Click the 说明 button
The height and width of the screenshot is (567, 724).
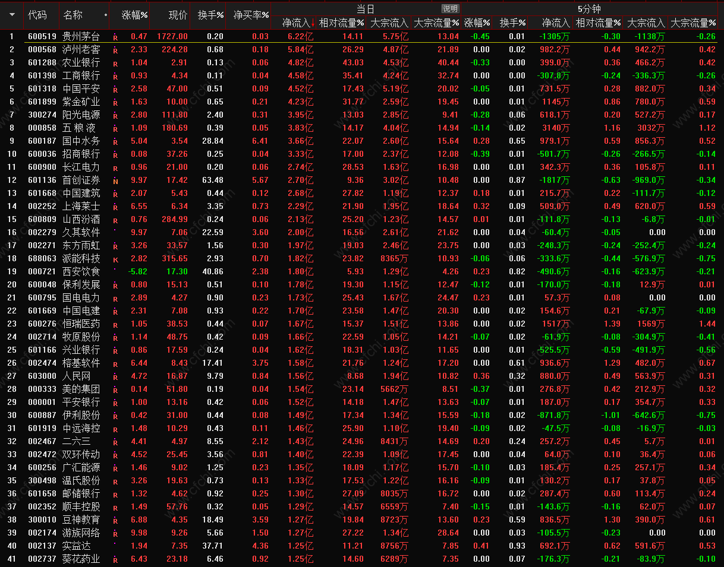click(x=450, y=9)
